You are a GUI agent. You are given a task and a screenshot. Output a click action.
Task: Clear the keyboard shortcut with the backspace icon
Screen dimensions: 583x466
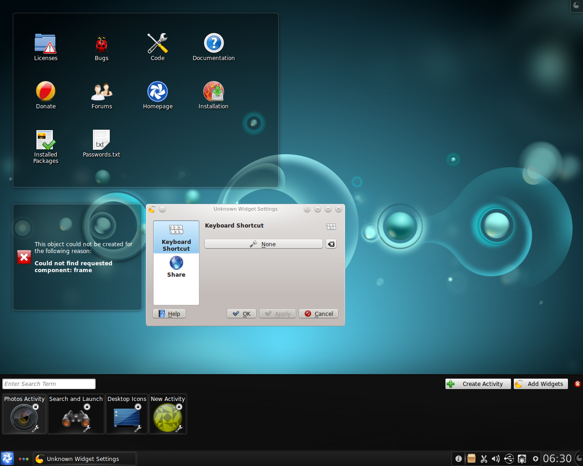click(x=331, y=244)
